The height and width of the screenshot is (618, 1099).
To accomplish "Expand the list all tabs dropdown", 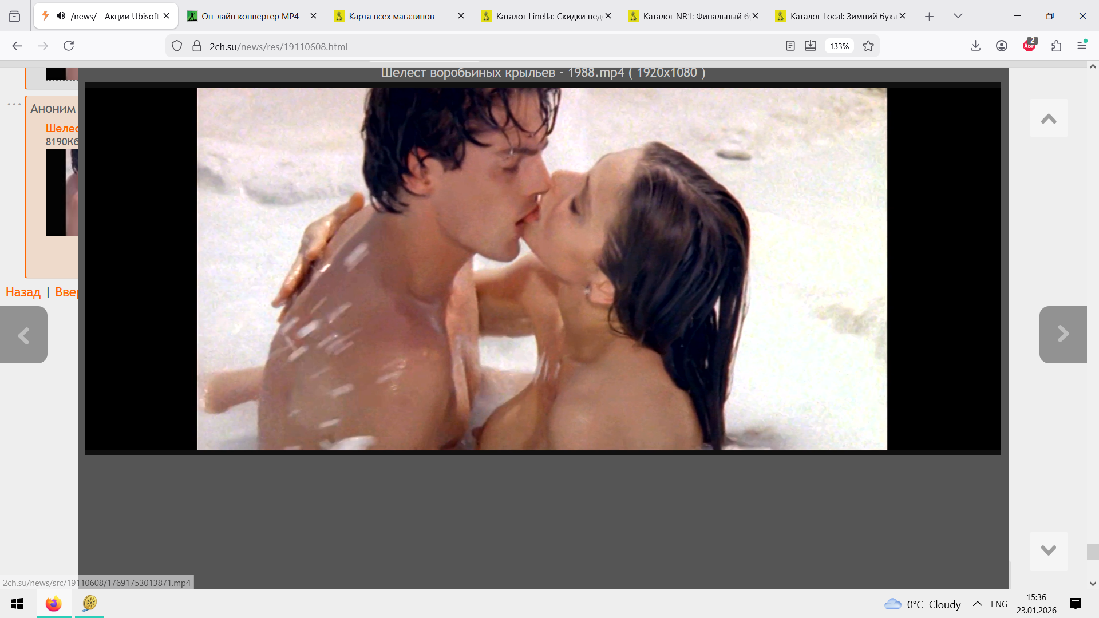I will 958,16.
